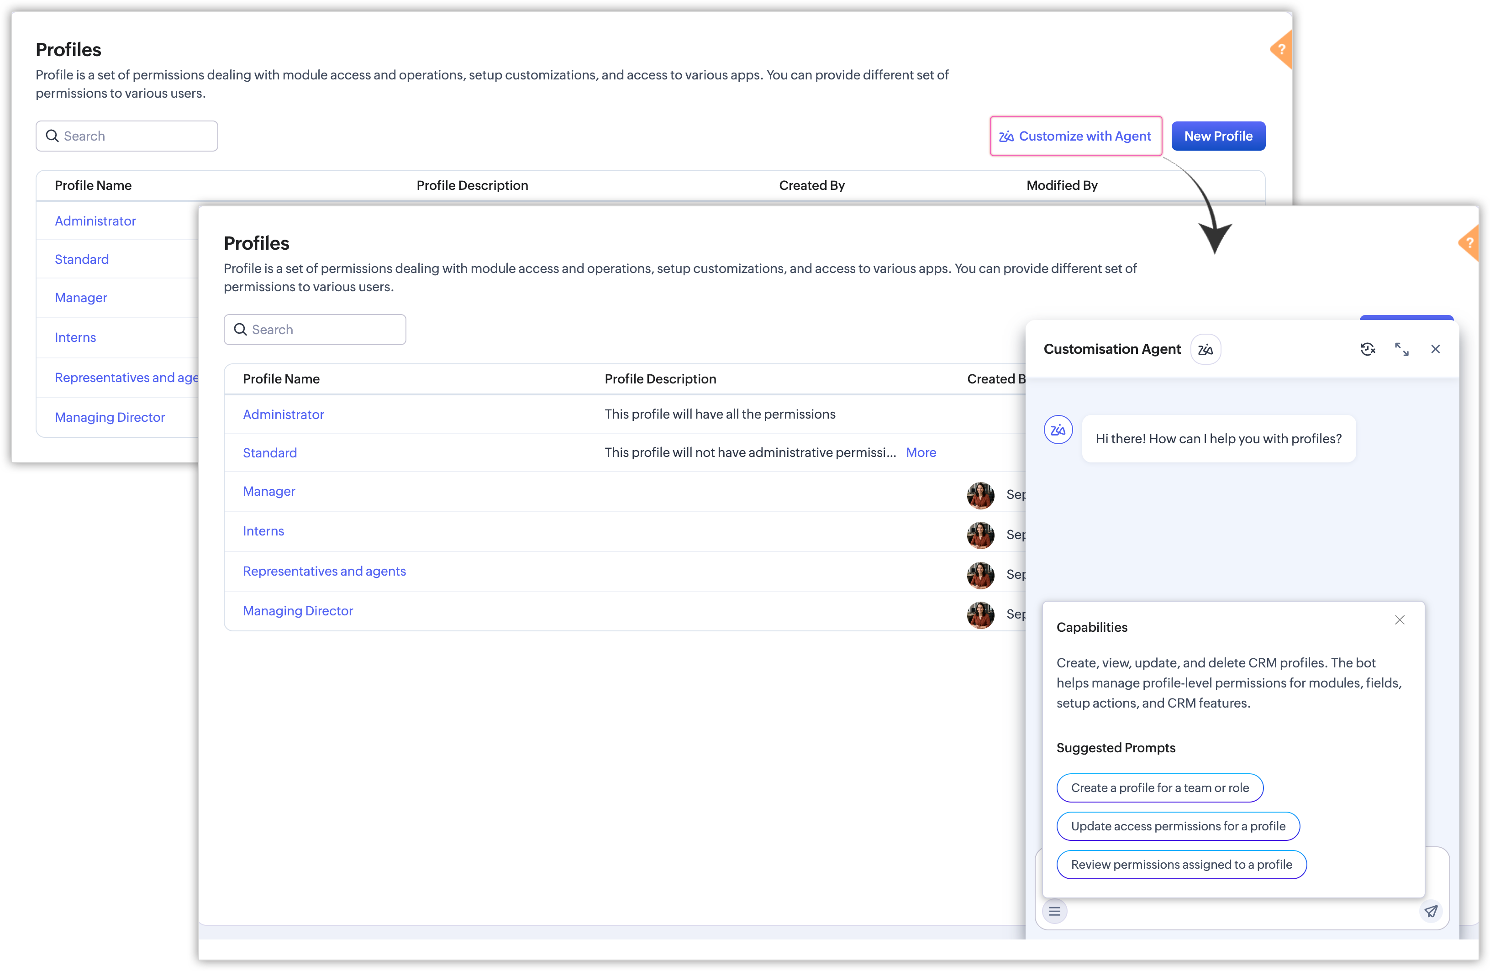Viewport: 1495px width, 976px height.
Task: Click the menu hamburger icon in chat input
Action: pos(1054,911)
